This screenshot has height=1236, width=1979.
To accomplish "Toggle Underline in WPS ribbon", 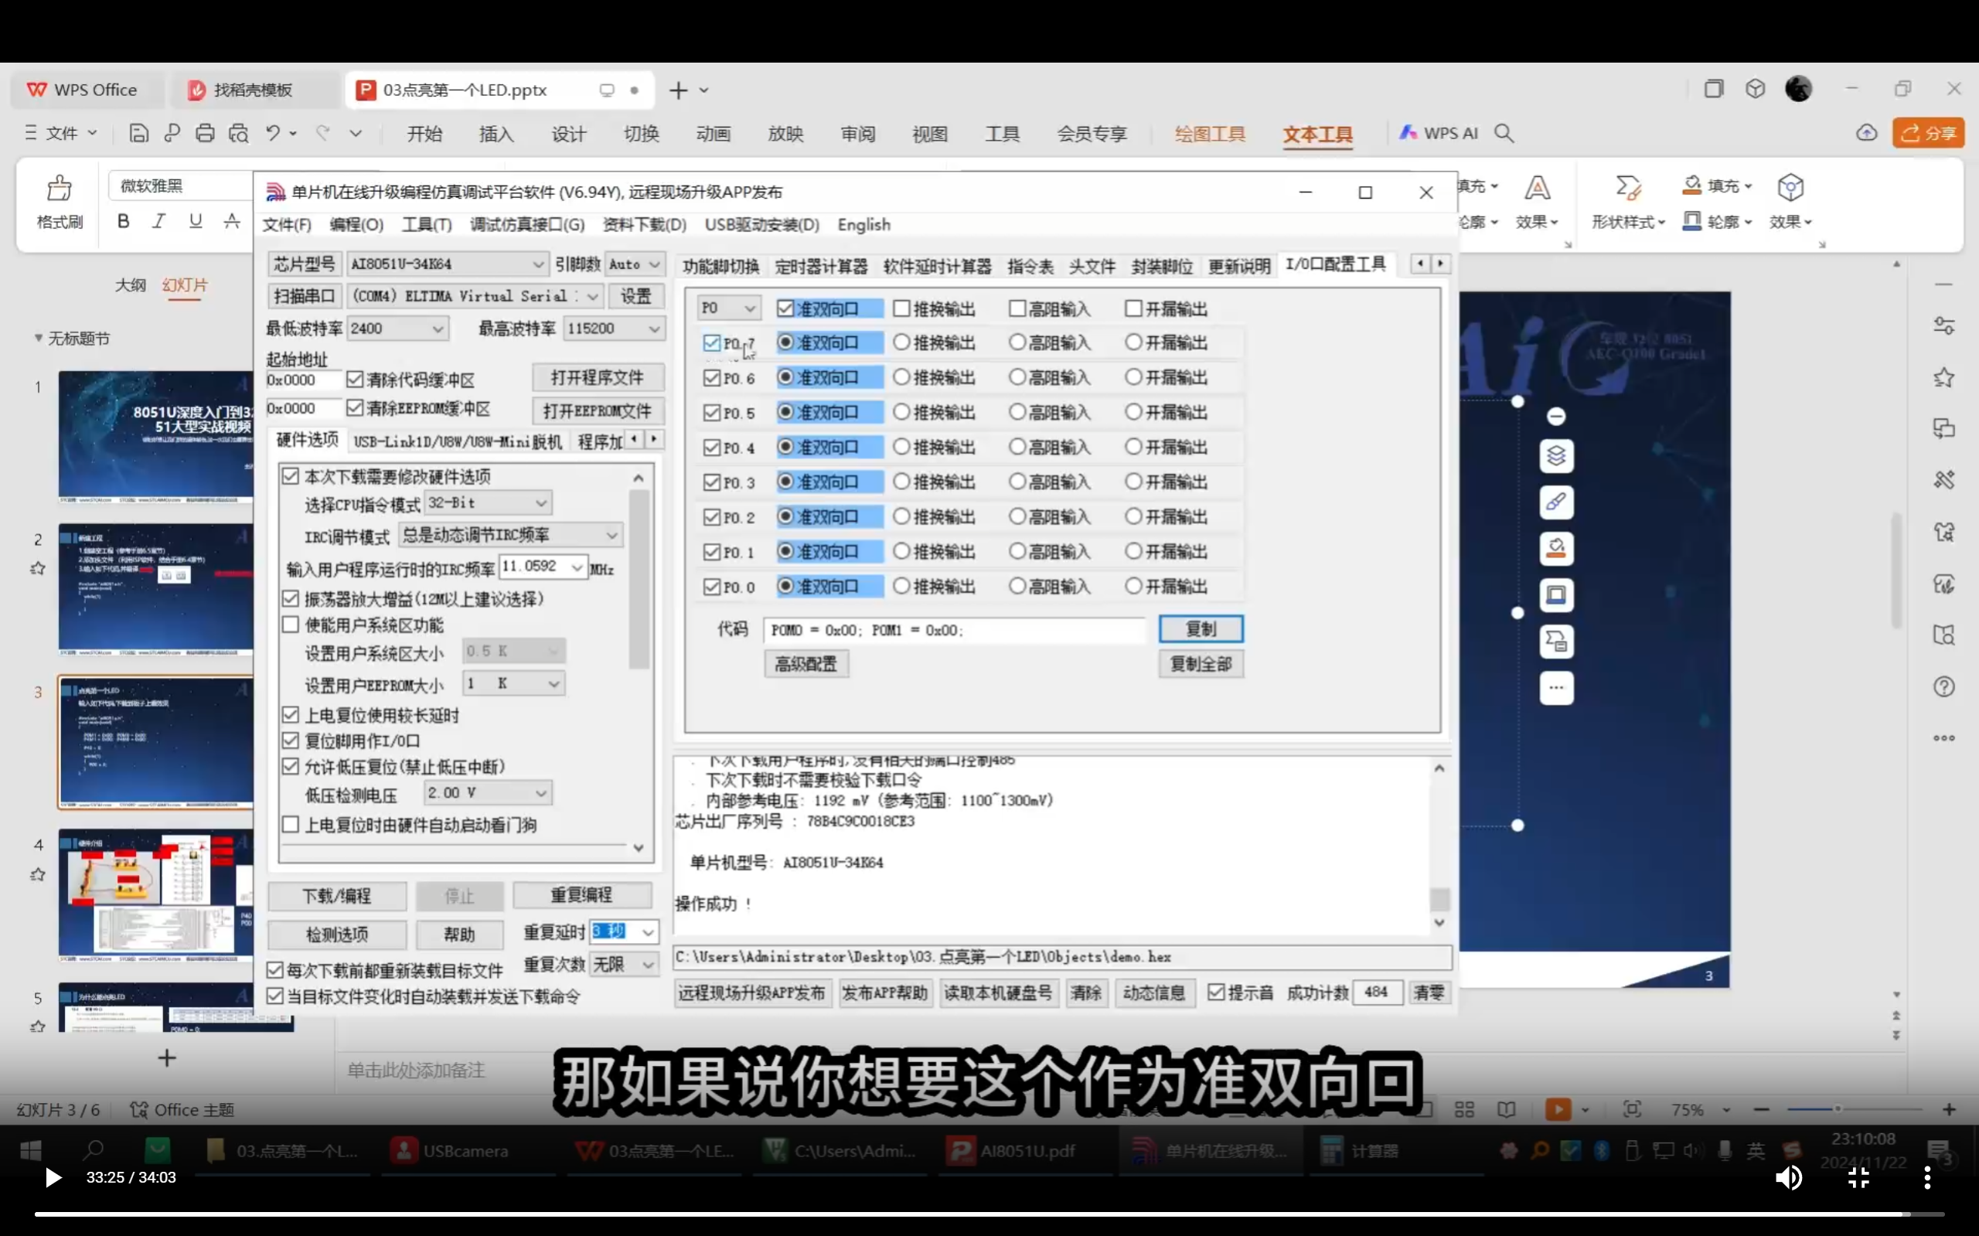I will (196, 221).
